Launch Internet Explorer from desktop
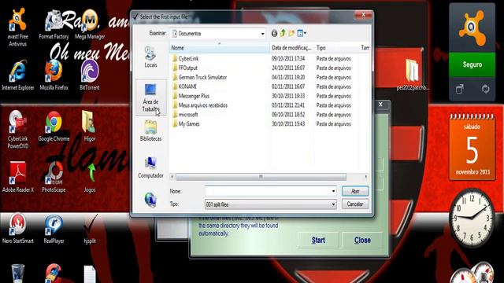The image size is (504, 283). 17,75
